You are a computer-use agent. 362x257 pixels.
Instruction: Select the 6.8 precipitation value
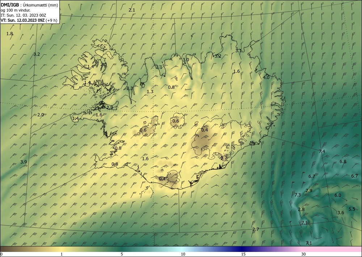click(343, 162)
